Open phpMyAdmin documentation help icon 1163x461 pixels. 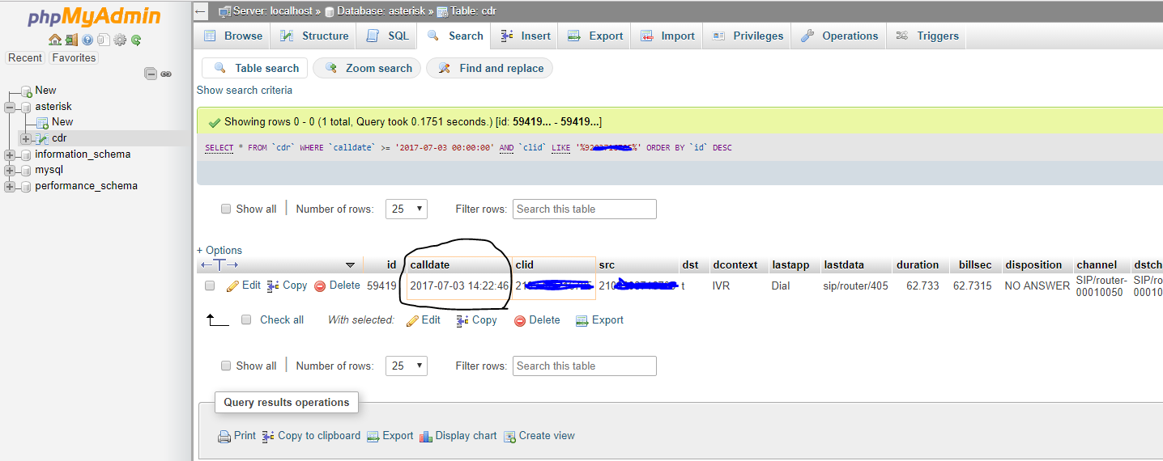pyautogui.click(x=87, y=40)
